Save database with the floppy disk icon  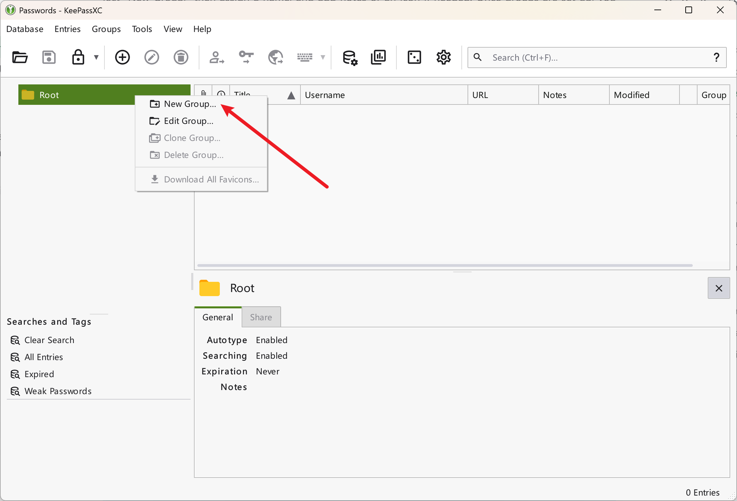tap(49, 57)
